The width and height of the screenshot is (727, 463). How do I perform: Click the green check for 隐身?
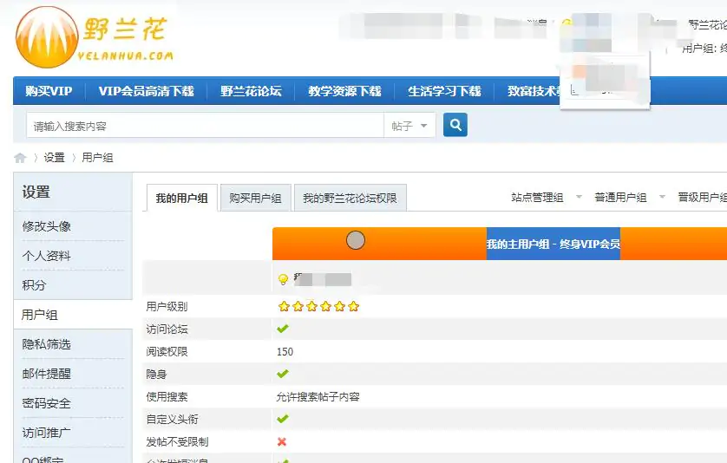[282, 374]
